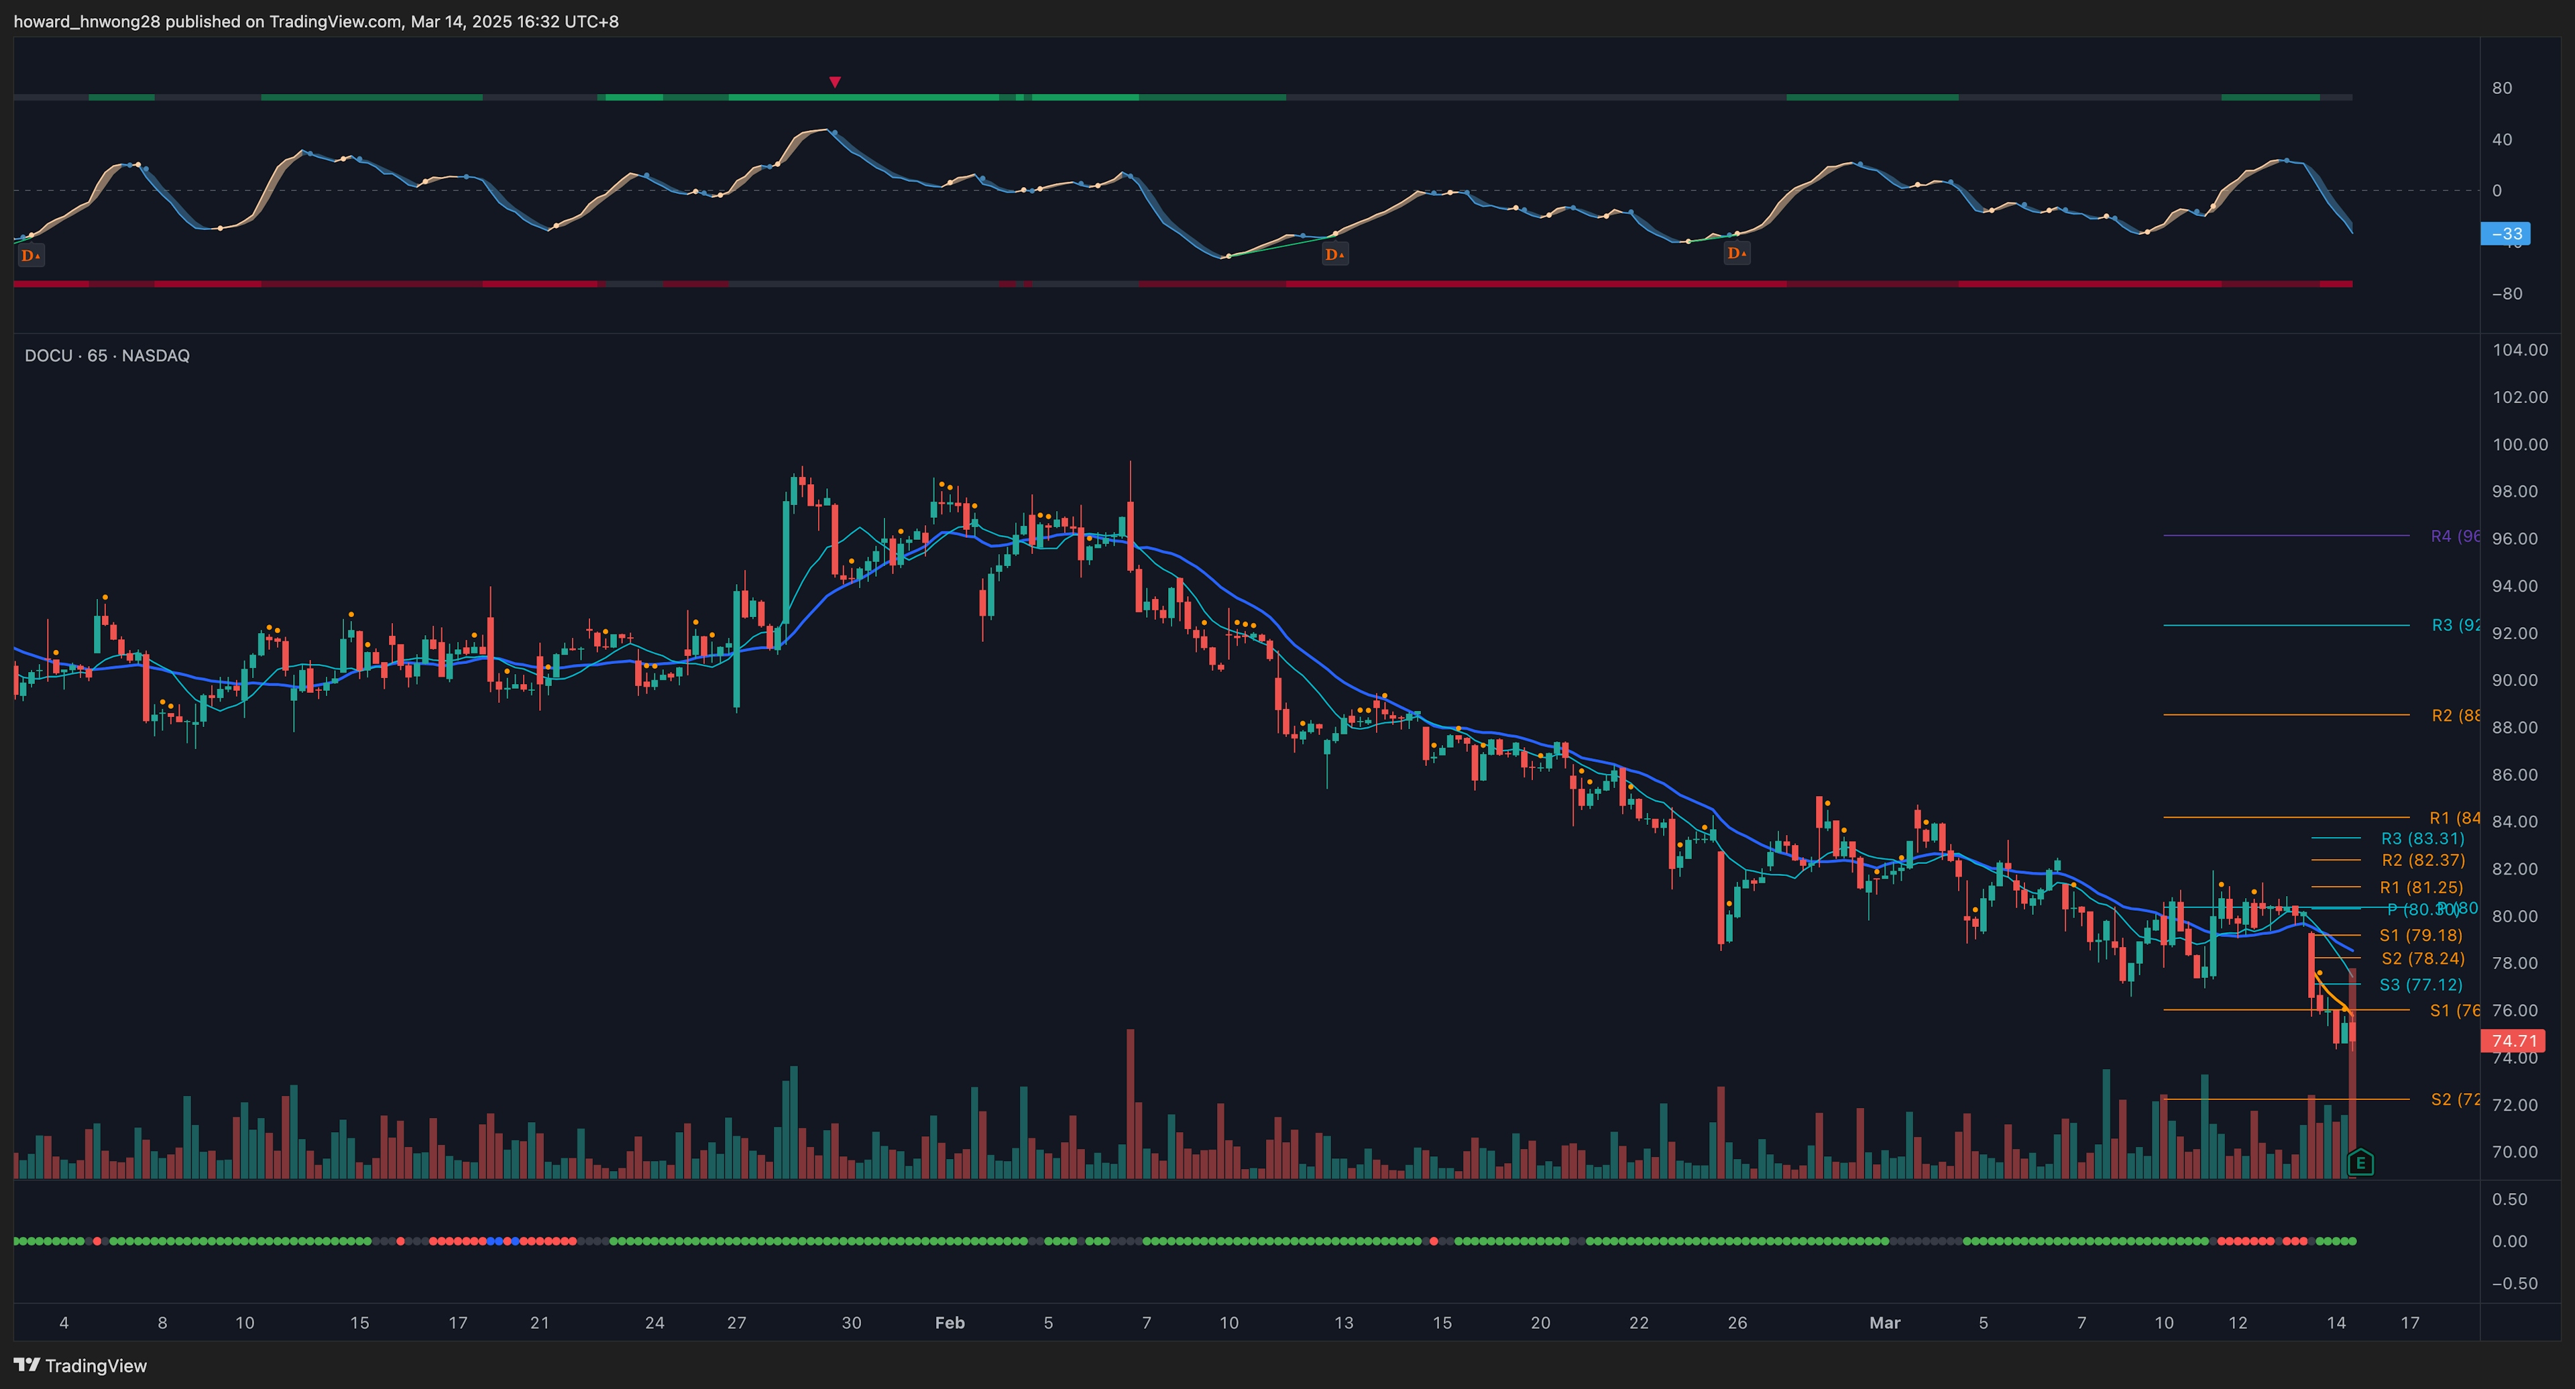2575x1389 pixels.
Task: Click the R3 (83.31) pivot label
Action: click(2422, 838)
